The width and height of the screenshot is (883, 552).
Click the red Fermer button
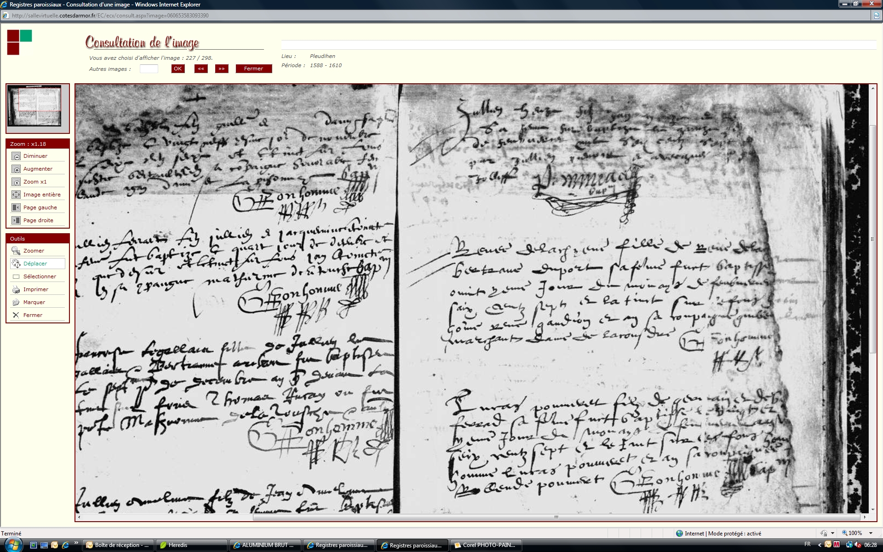click(253, 69)
